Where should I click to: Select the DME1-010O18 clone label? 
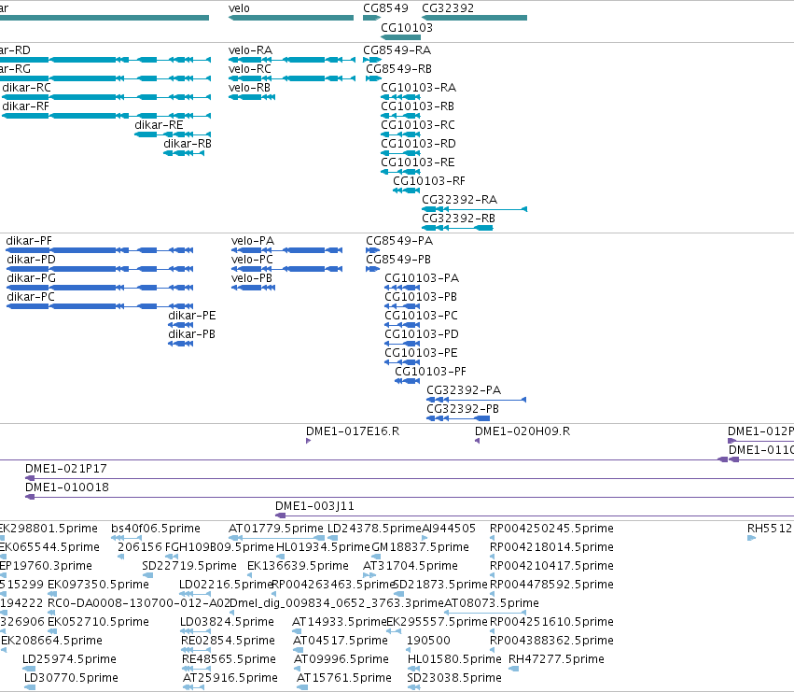[67, 487]
